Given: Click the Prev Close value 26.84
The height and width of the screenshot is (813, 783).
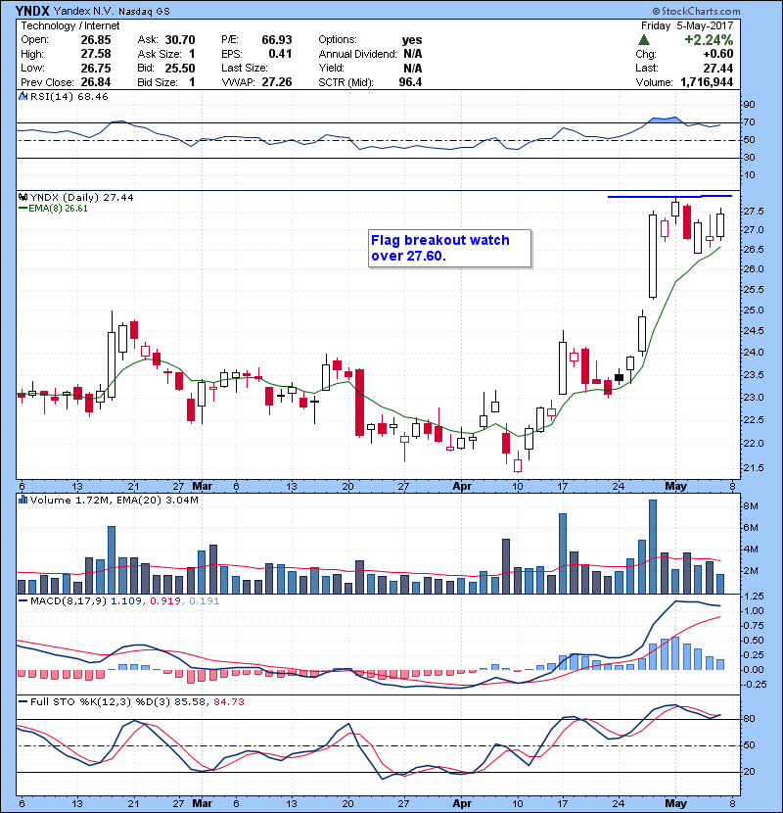Looking at the screenshot, I should (96, 82).
